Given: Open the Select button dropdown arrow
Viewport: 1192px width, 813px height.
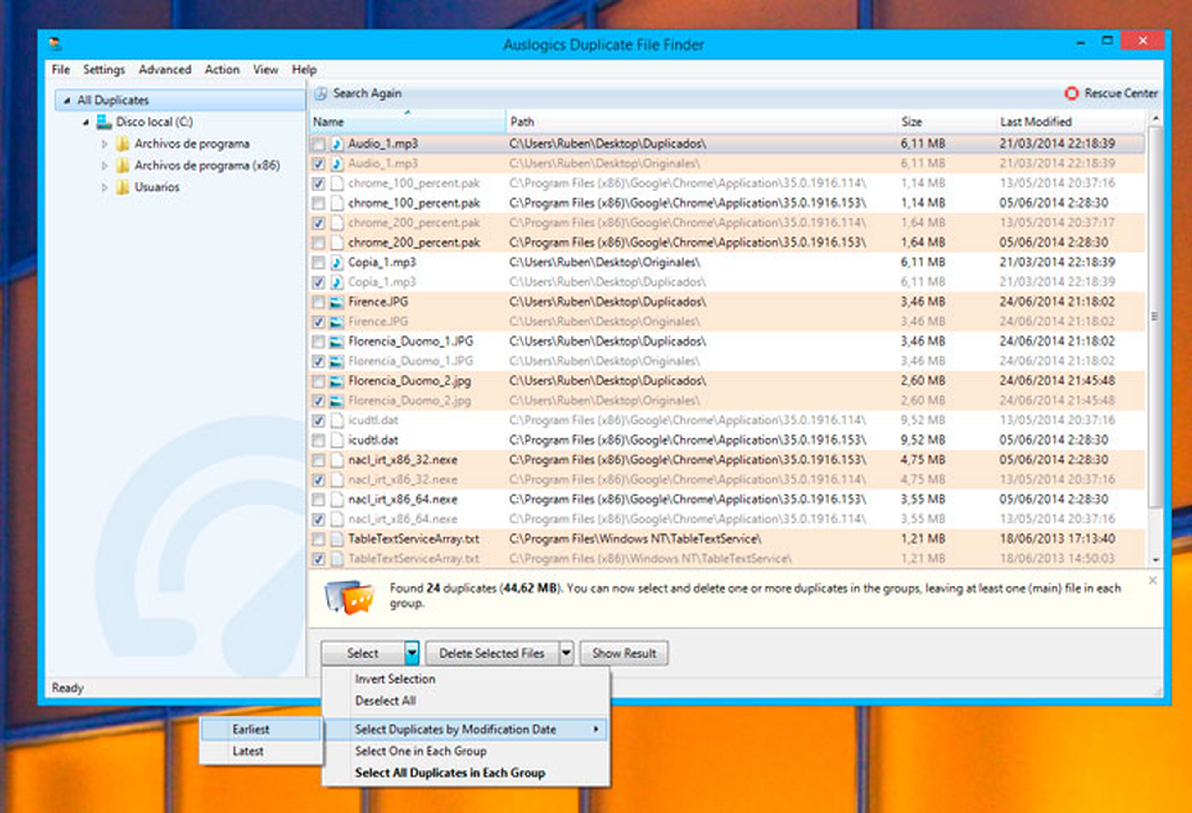Looking at the screenshot, I should pyautogui.click(x=412, y=653).
